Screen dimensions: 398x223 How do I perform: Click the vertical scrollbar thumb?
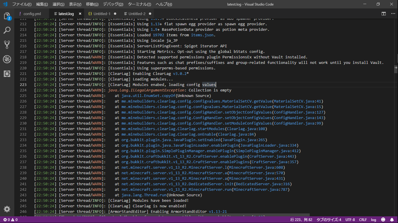pos(396,70)
